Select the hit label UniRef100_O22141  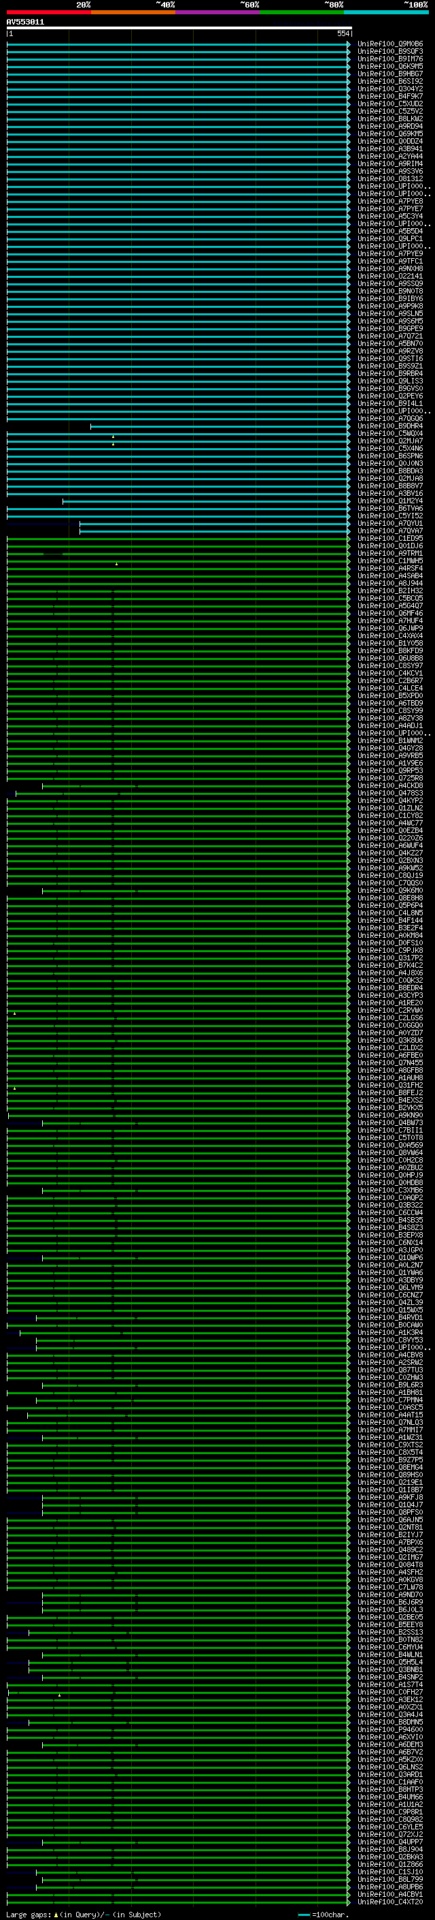(390, 276)
